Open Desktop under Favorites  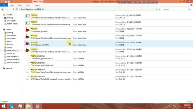[10, 18]
